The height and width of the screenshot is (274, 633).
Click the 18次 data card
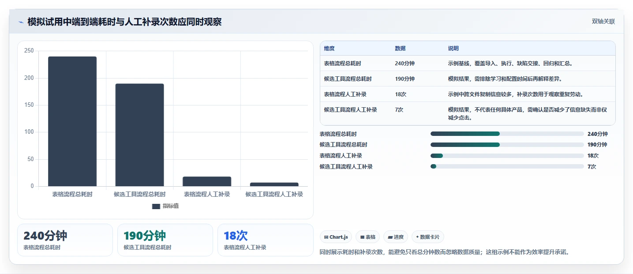coord(265,240)
